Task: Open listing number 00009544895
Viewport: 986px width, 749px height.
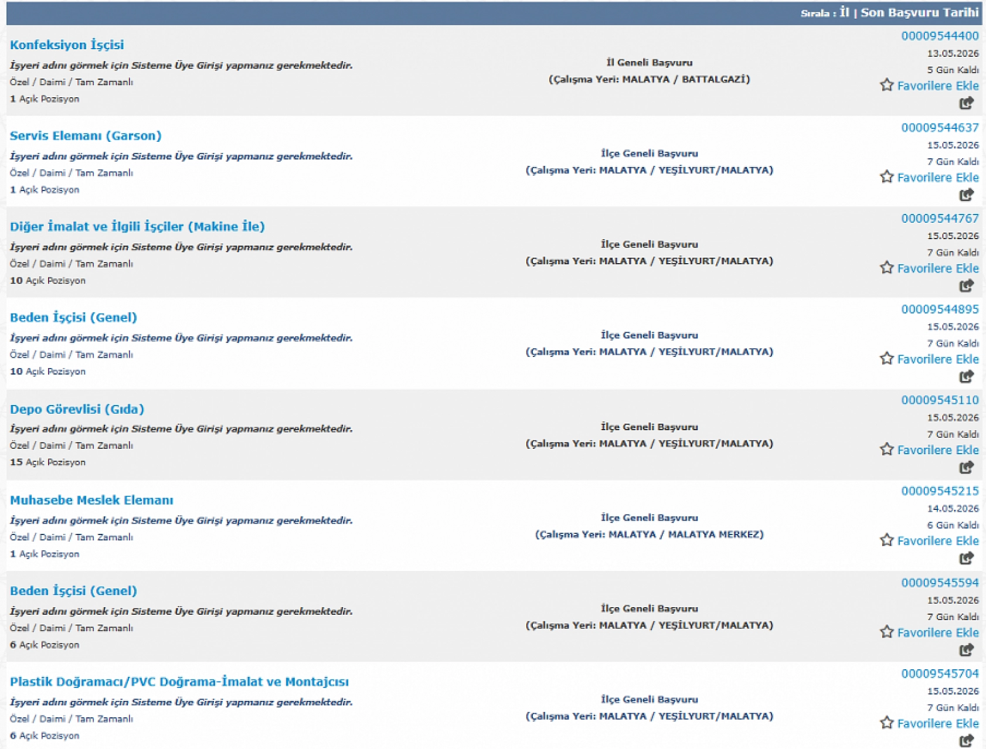Action: 940,309
